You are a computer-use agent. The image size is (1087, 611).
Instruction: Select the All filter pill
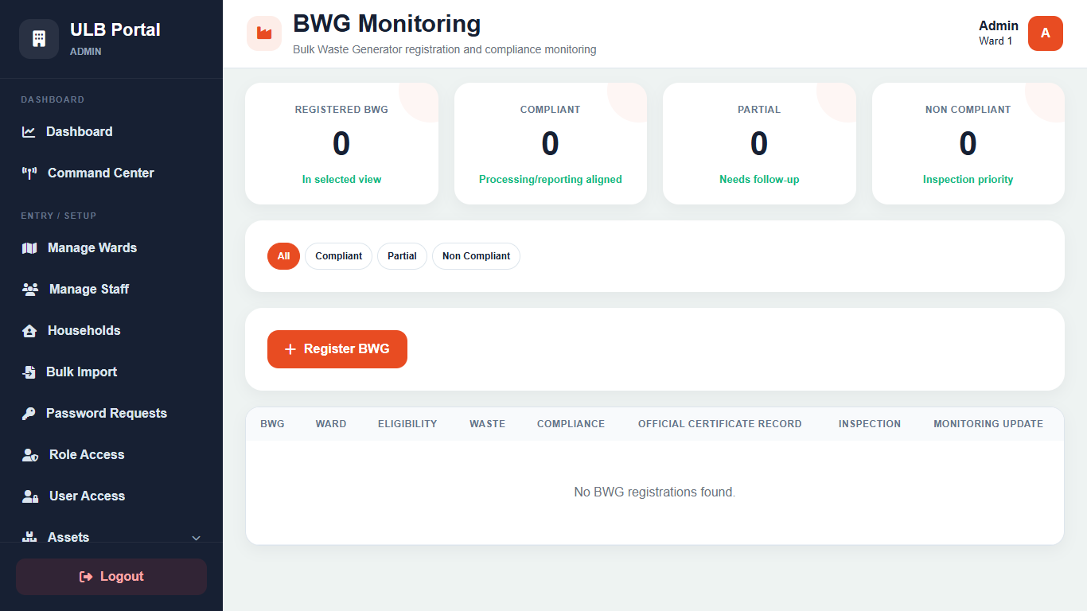point(283,256)
